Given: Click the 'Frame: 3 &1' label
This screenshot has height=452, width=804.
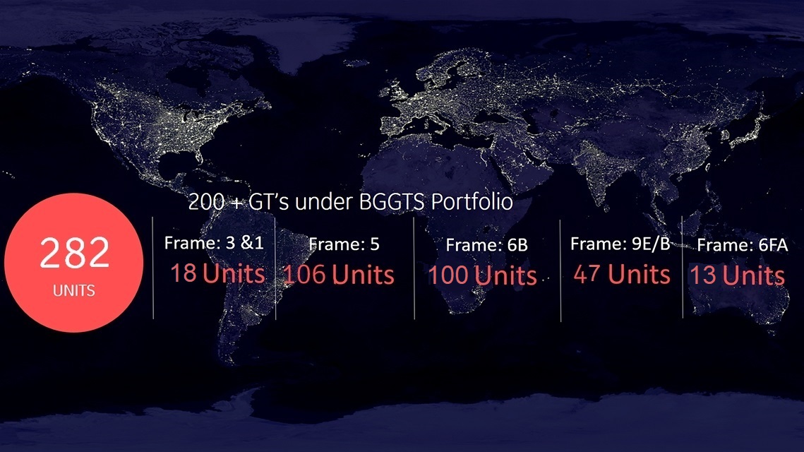Looking at the screenshot, I should (214, 243).
